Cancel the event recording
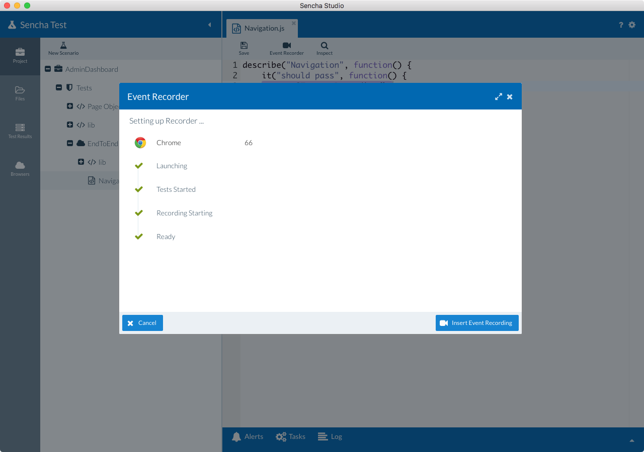644x452 pixels. [x=142, y=323]
